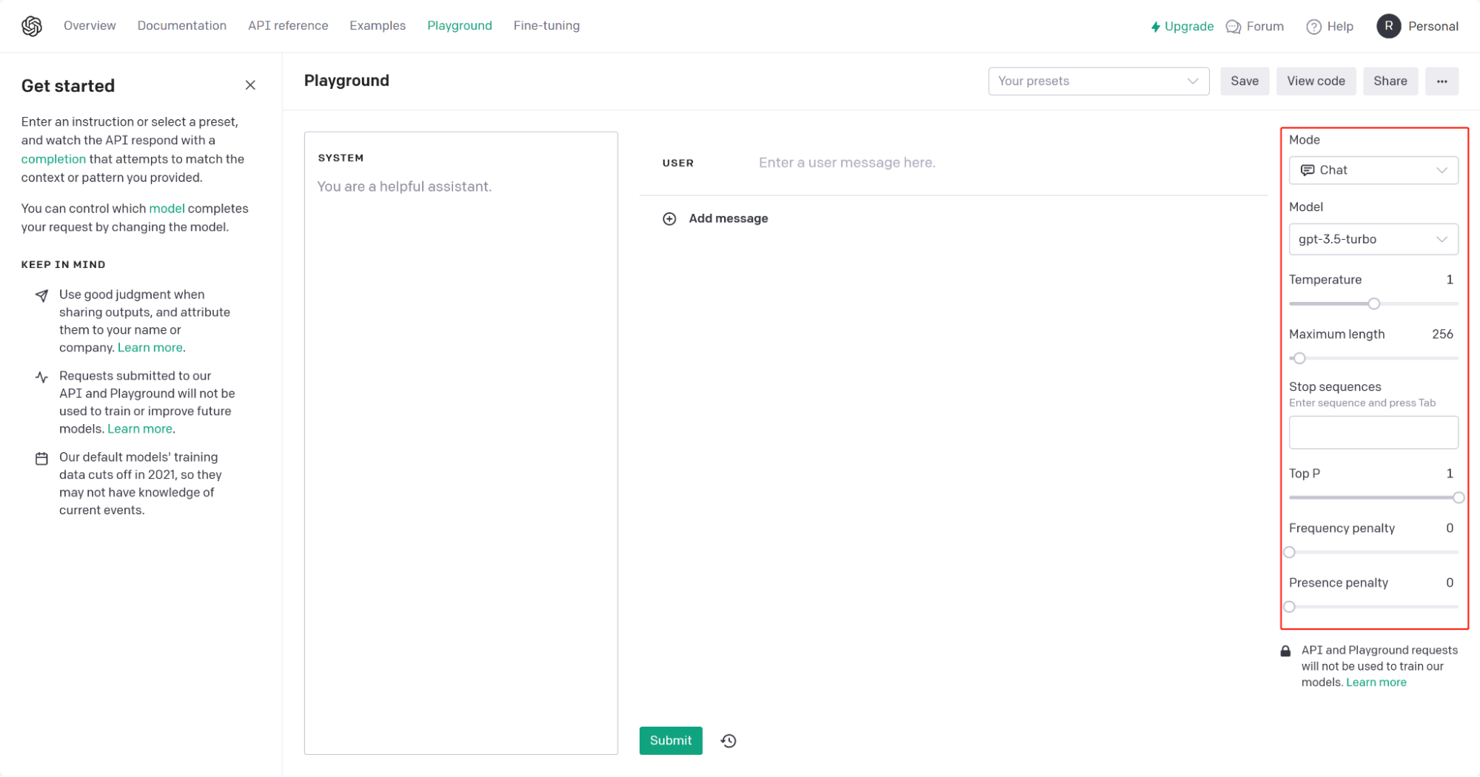
Task: Click the Frequency penalty value 0
Action: 1450,528
